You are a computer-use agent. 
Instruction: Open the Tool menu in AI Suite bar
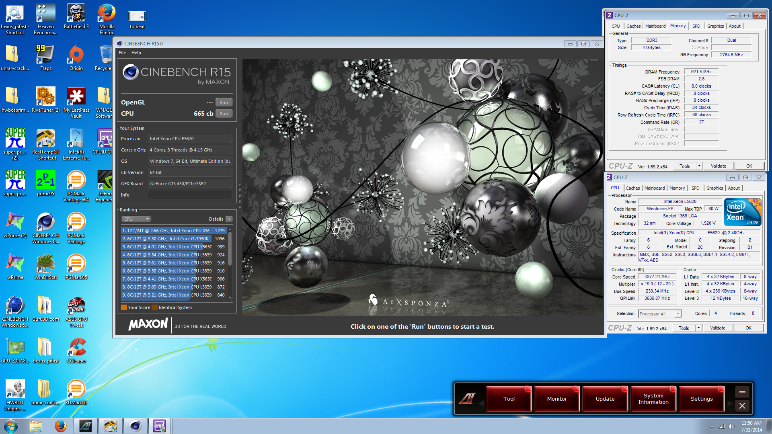tap(509, 399)
